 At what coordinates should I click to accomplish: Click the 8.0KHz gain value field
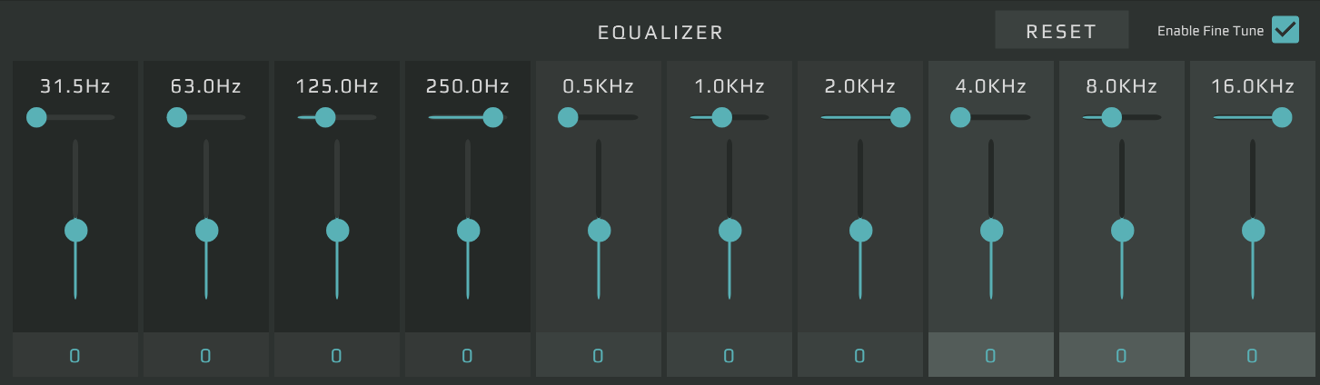[1122, 355]
